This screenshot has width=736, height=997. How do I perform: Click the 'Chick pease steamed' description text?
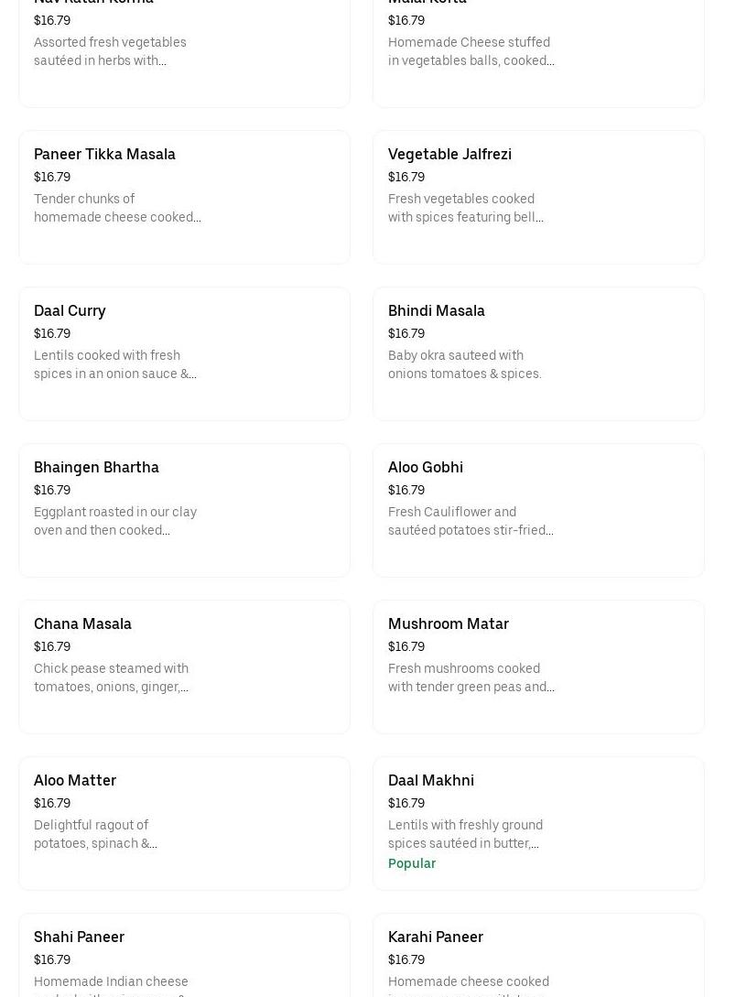click(x=111, y=677)
